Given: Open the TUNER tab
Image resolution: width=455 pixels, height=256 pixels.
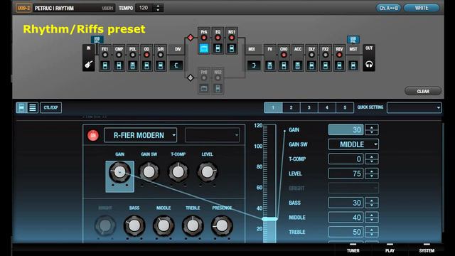Looking at the screenshot, I should [353, 250].
